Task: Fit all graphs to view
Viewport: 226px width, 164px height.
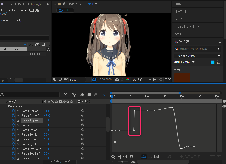Action: pos(156,156)
